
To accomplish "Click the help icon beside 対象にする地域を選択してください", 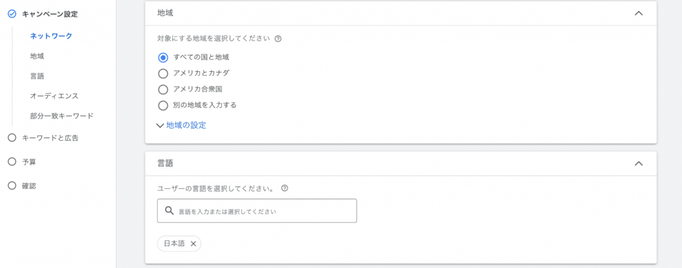I will click(279, 38).
